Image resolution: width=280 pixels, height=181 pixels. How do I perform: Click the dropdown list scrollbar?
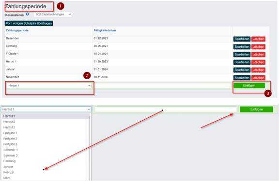(x=89, y=148)
